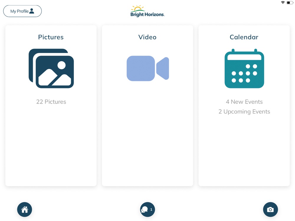The width and height of the screenshot is (295, 221).
Task: Tap the Pictures stack icon
Action: [x=51, y=68]
